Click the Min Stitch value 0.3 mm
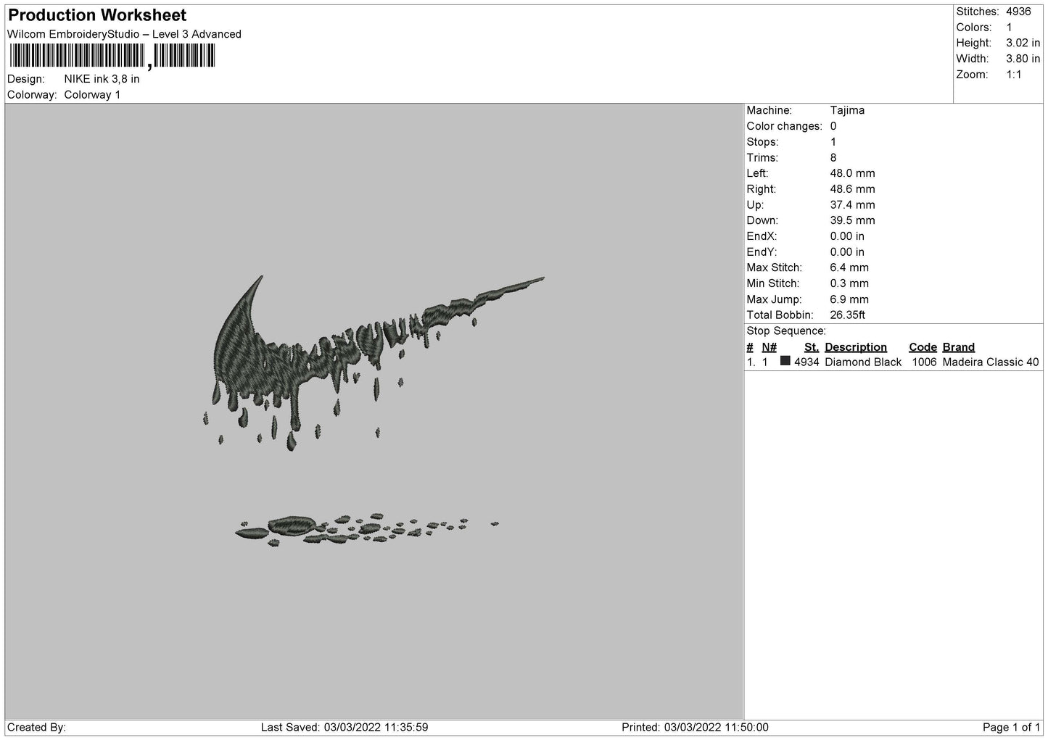The width and height of the screenshot is (1048, 740). pyautogui.click(x=849, y=283)
